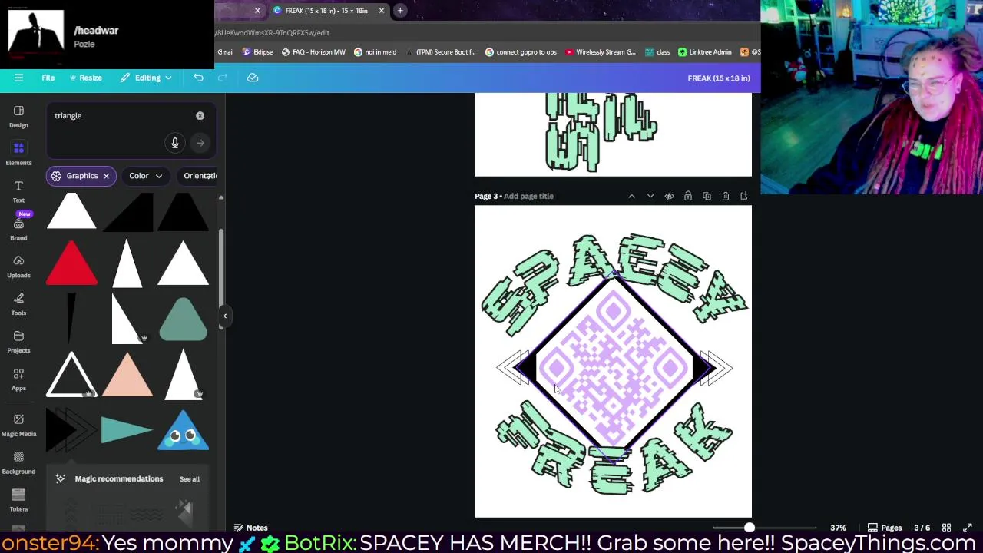This screenshot has height=553, width=983.
Task: Add a new page after Page 3
Action: click(743, 196)
